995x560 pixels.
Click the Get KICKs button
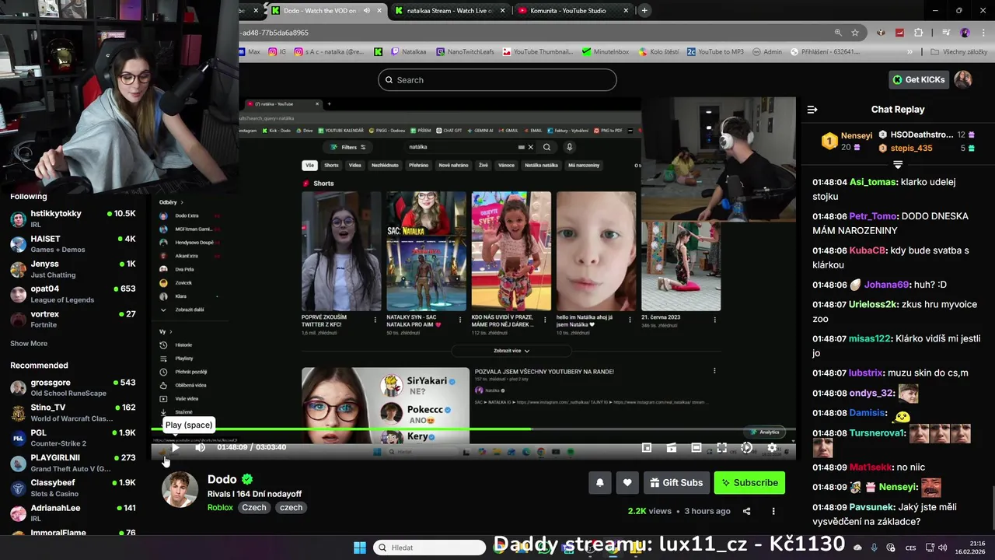click(x=918, y=79)
